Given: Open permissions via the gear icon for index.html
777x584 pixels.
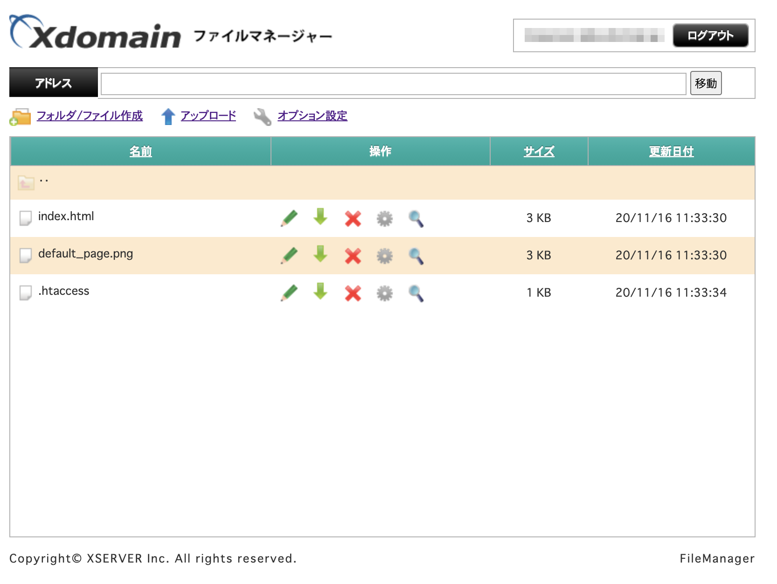Looking at the screenshot, I should click(384, 218).
